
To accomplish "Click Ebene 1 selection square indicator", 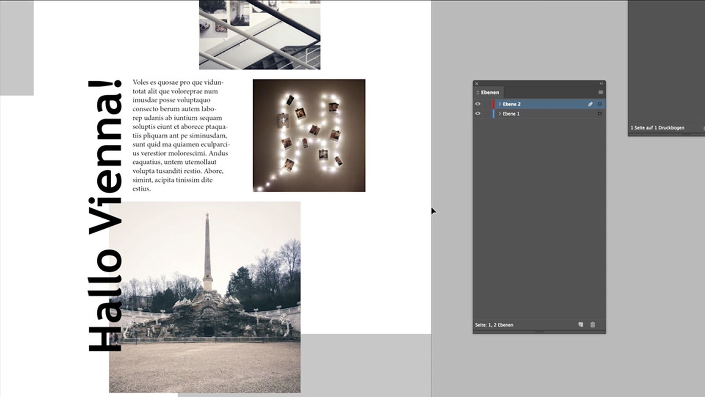I will point(600,114).
